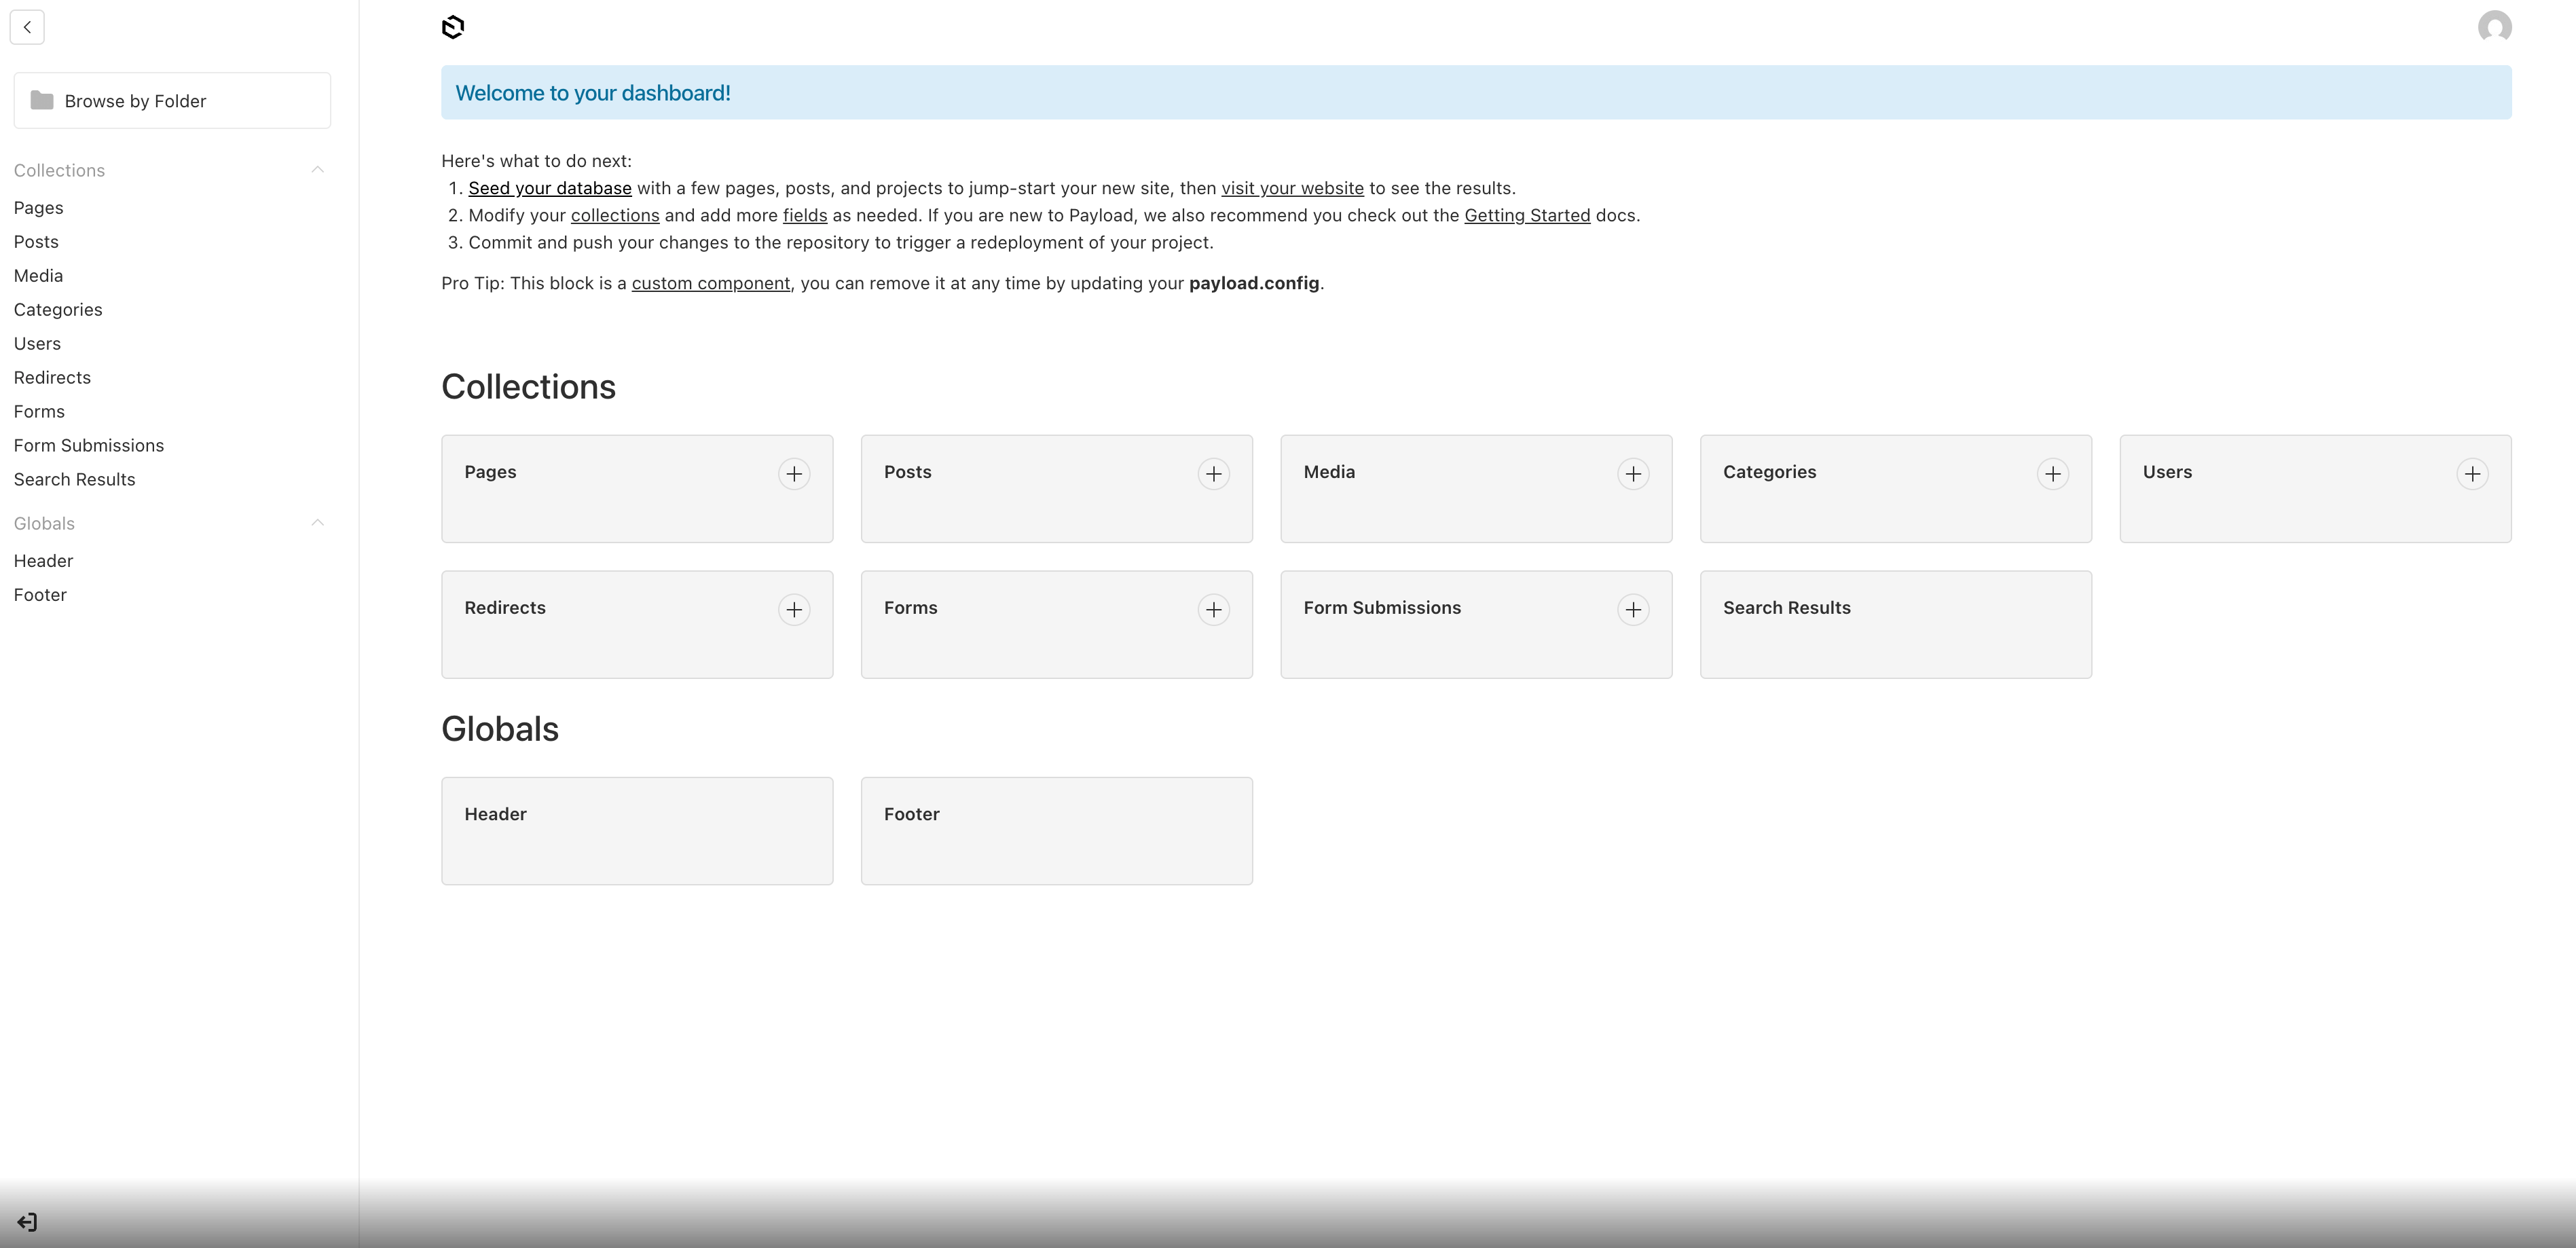2576x1248 pixels.
Task: Open the Getting Started docs link
Action: [1527, 215]
